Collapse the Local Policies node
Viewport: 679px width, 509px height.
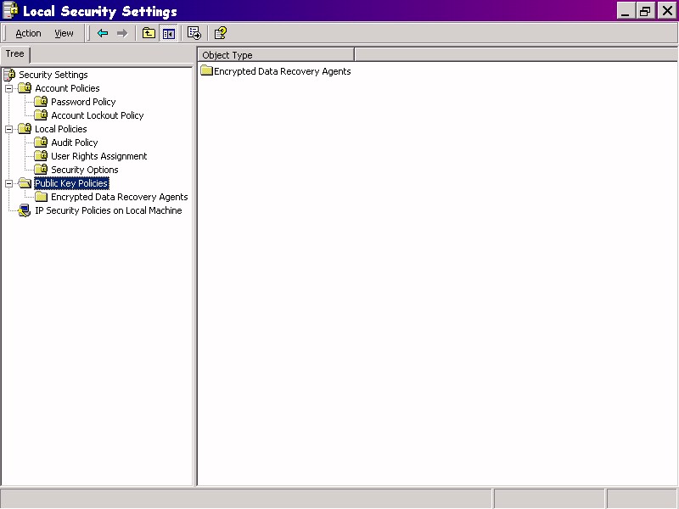tap(8, 129)
